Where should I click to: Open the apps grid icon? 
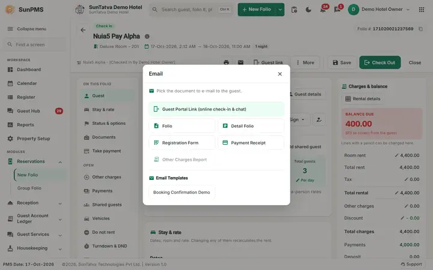pyautogui.click(x=422, y=10)
